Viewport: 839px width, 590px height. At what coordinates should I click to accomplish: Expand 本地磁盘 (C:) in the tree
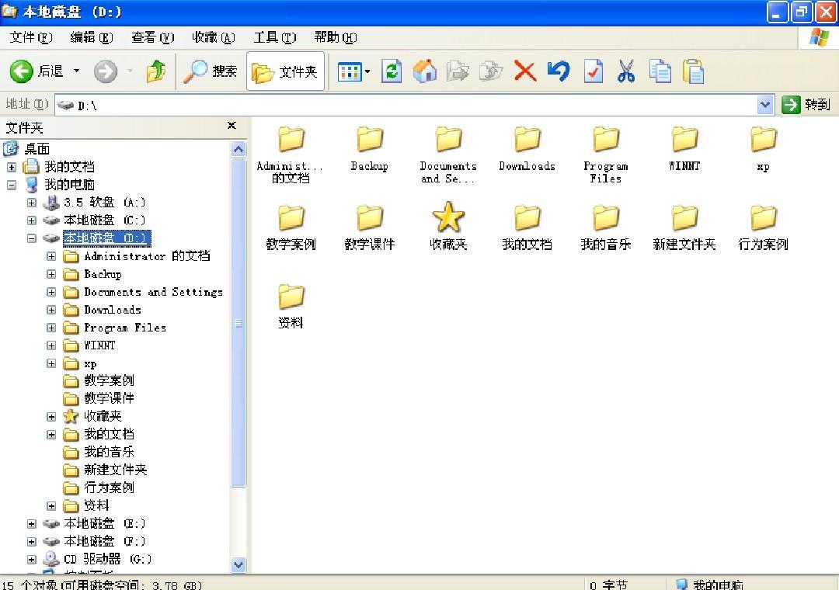point(32,220)
